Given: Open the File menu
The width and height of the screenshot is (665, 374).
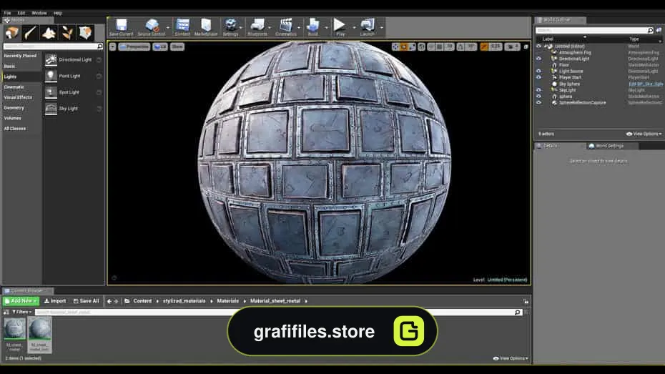Looking at the screenshot, I should pyautogui.click(x=7, y=13).
